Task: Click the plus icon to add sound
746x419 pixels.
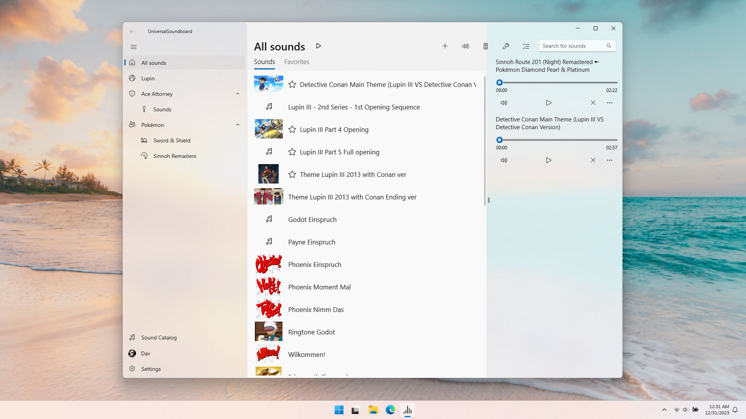Action: coord(445,46)
